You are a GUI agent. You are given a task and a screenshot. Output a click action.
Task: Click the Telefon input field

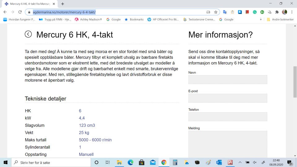click(x=228, y=117)
